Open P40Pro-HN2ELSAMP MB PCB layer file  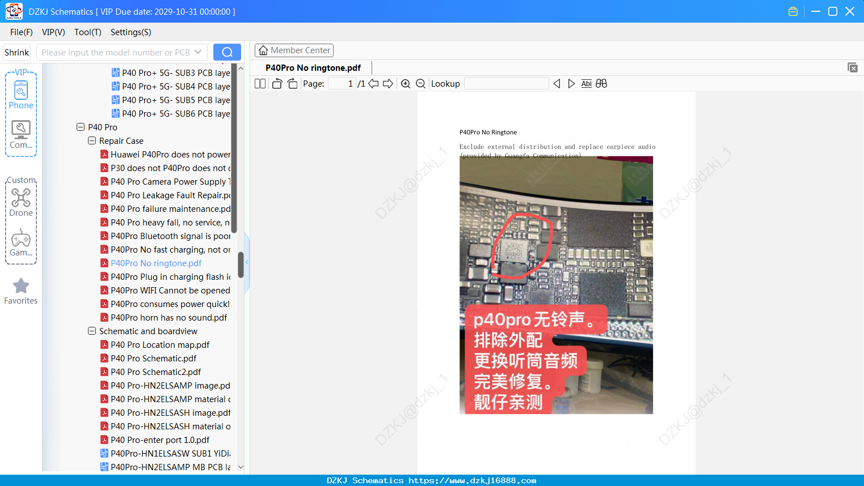(170, 467)
